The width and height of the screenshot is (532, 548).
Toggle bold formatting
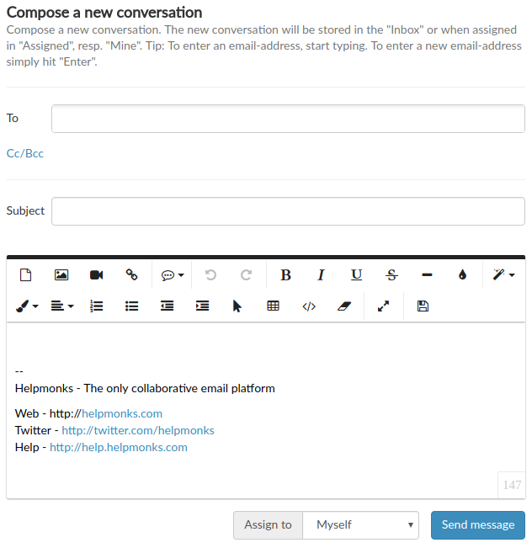[x=285, y=274]
